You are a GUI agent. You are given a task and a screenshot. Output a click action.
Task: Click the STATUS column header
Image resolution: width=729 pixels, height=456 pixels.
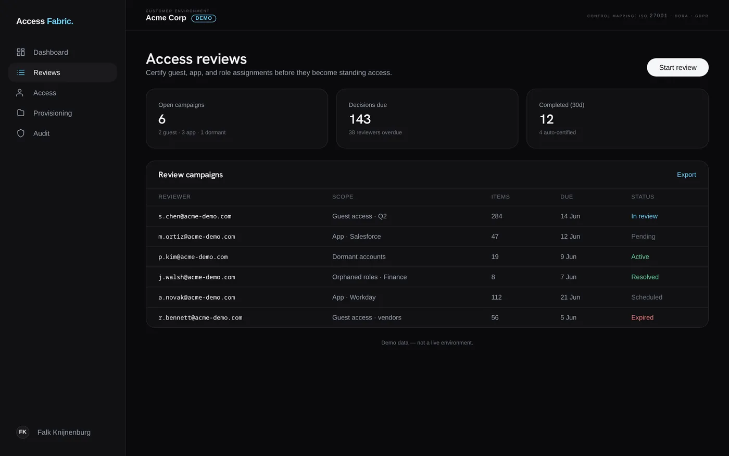pyautogui.click(x=643, y=196)
